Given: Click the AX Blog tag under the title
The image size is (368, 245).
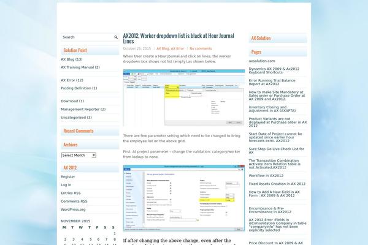Looking at the screenshot, I should coord(163,48).
